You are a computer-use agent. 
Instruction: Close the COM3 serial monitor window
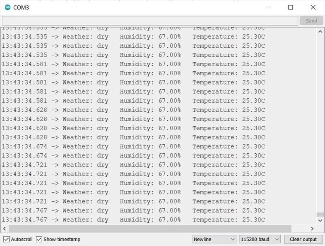point(313,7)
